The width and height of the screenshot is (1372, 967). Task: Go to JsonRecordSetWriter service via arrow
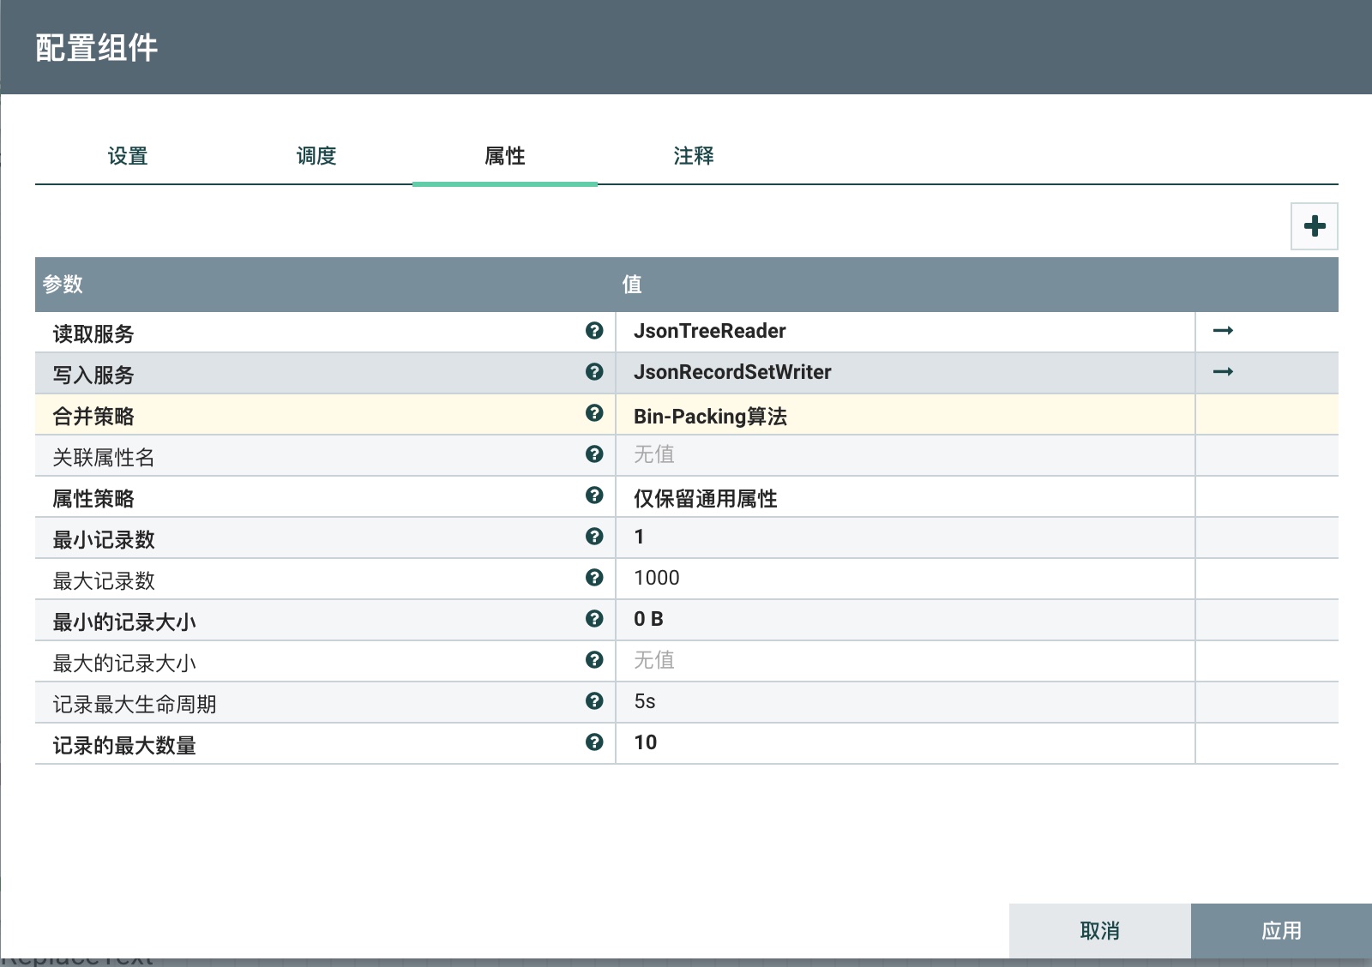click(x=1223, y=372)
